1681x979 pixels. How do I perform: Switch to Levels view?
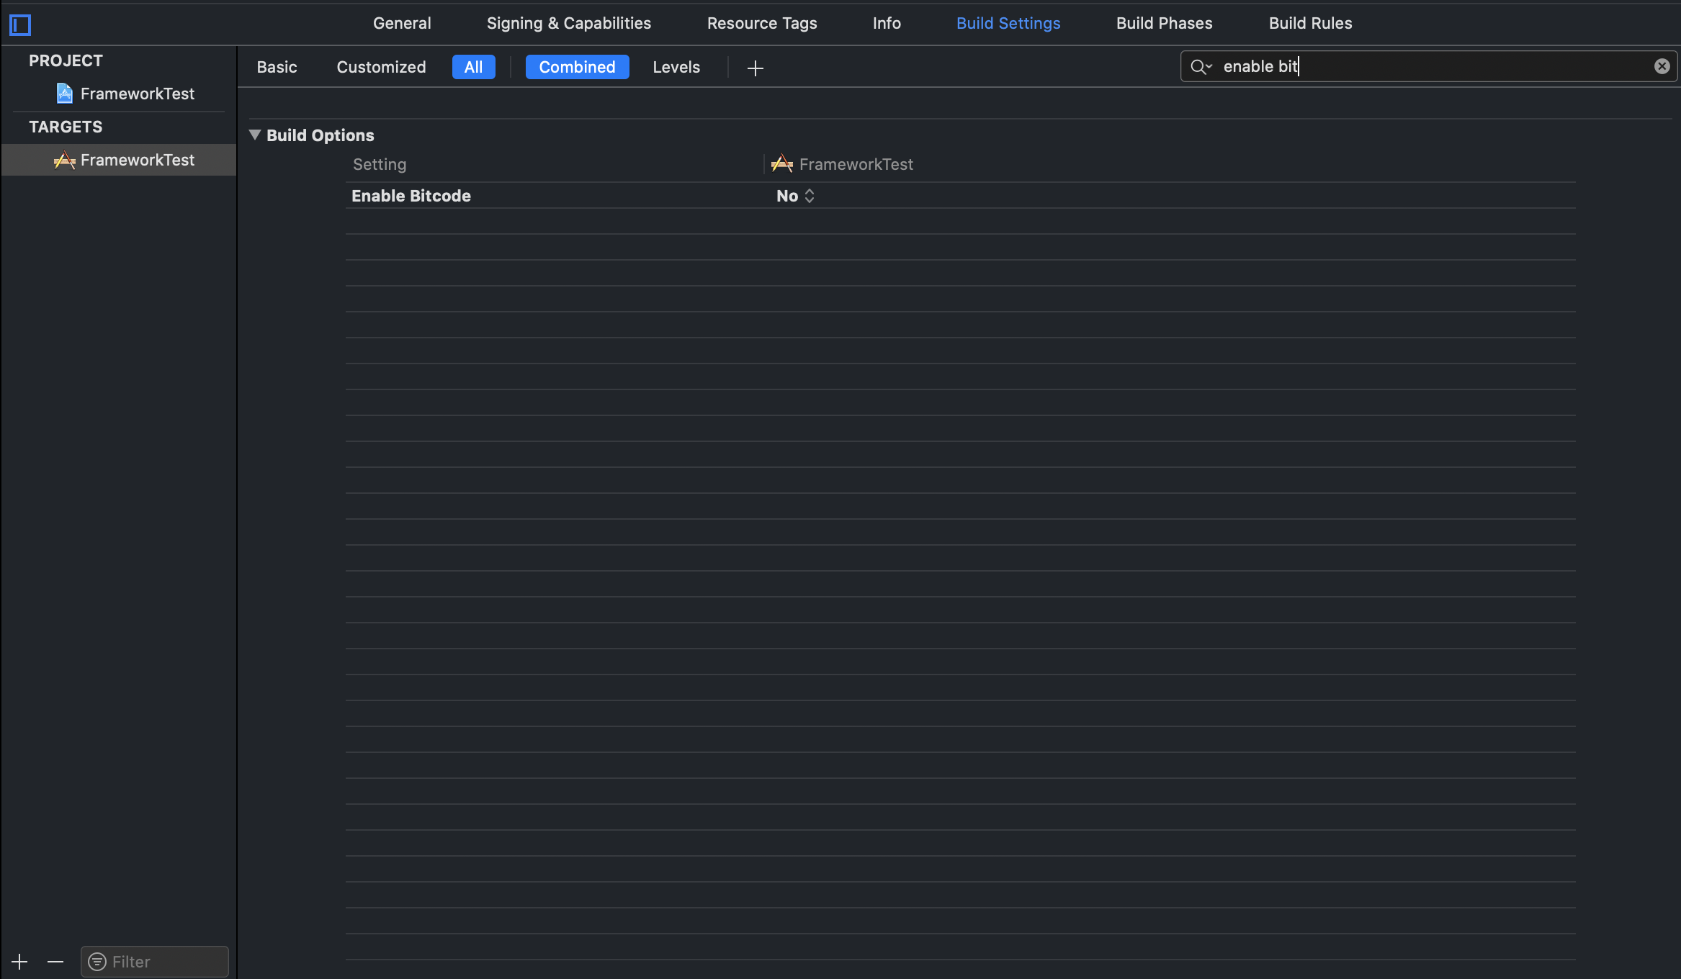[x=676, y=67]
